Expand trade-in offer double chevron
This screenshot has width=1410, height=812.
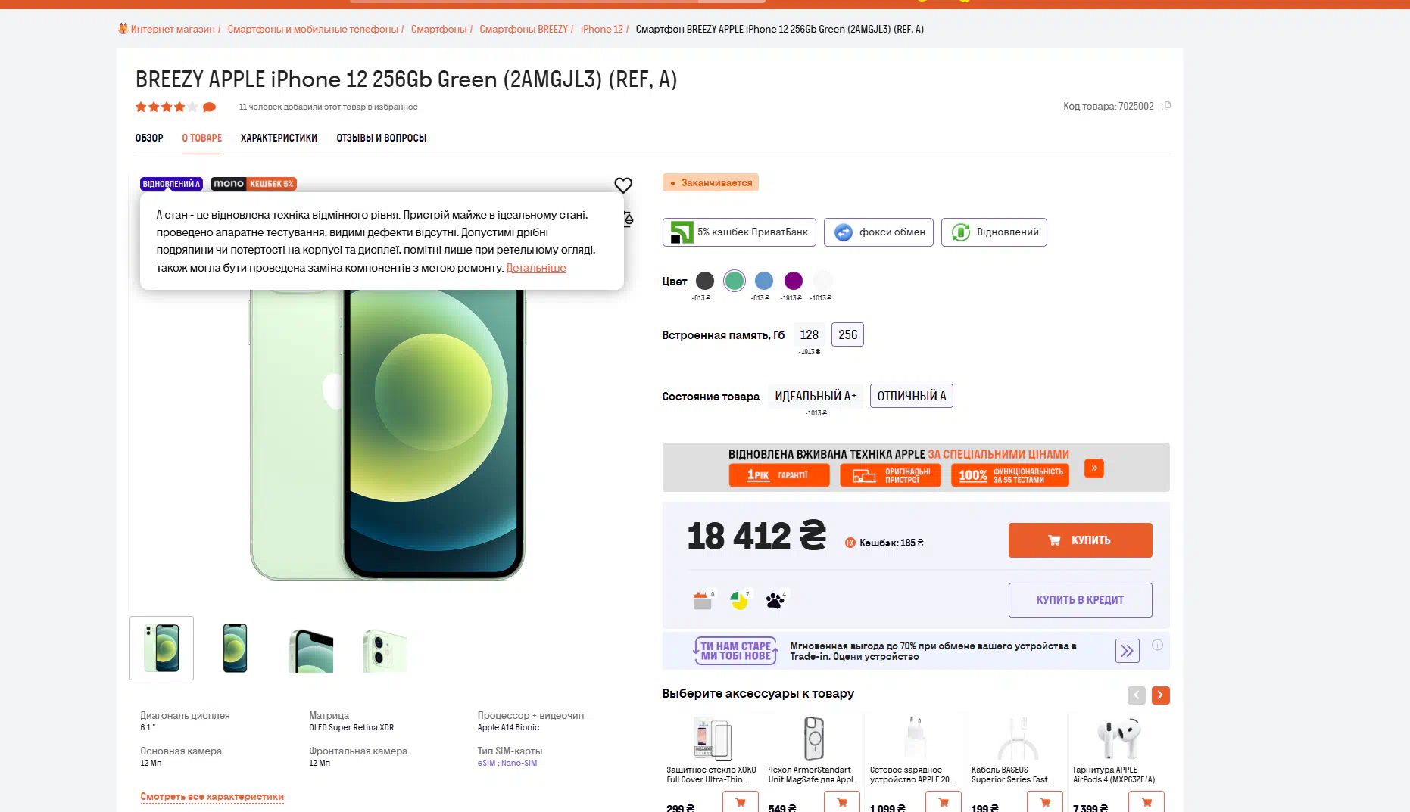(1127, 651)
